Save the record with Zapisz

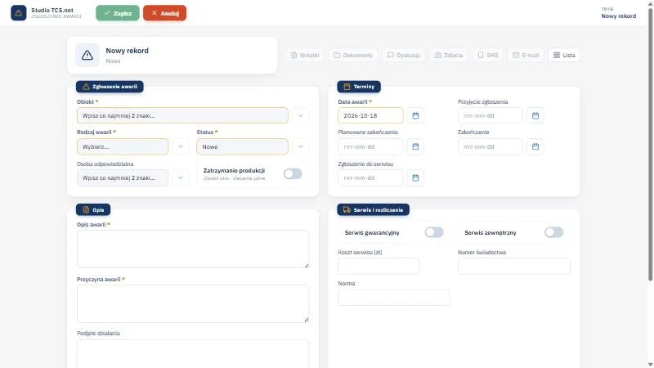point(118,13)
